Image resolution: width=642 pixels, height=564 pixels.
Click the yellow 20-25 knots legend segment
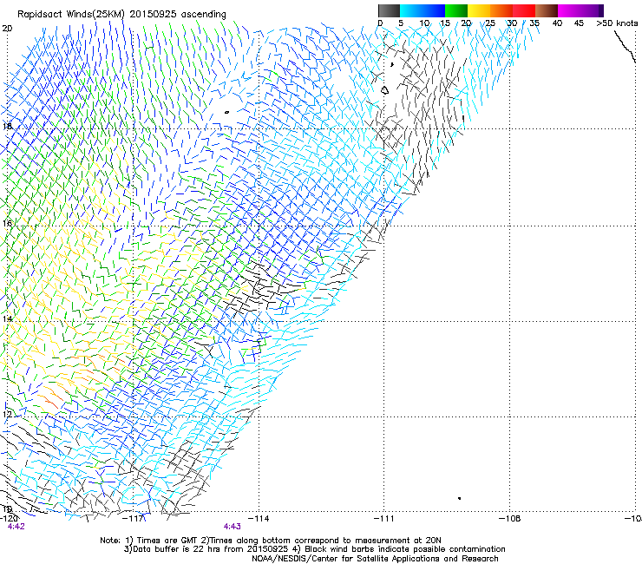tap(479, 10)
